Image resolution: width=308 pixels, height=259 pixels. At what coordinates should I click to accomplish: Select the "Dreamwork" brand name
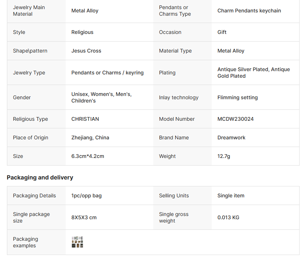[x=231, y=138]
